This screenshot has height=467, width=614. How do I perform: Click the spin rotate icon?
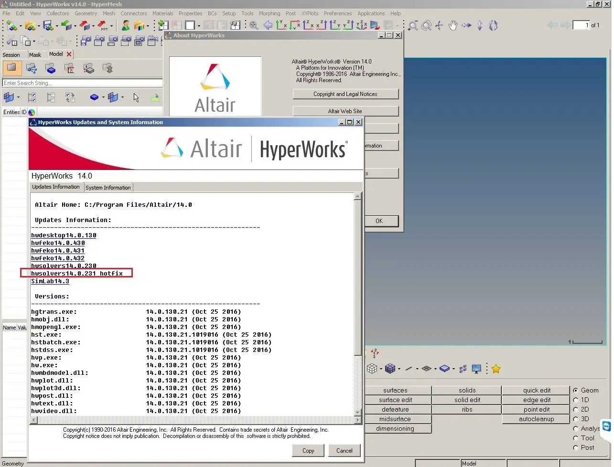493,25
